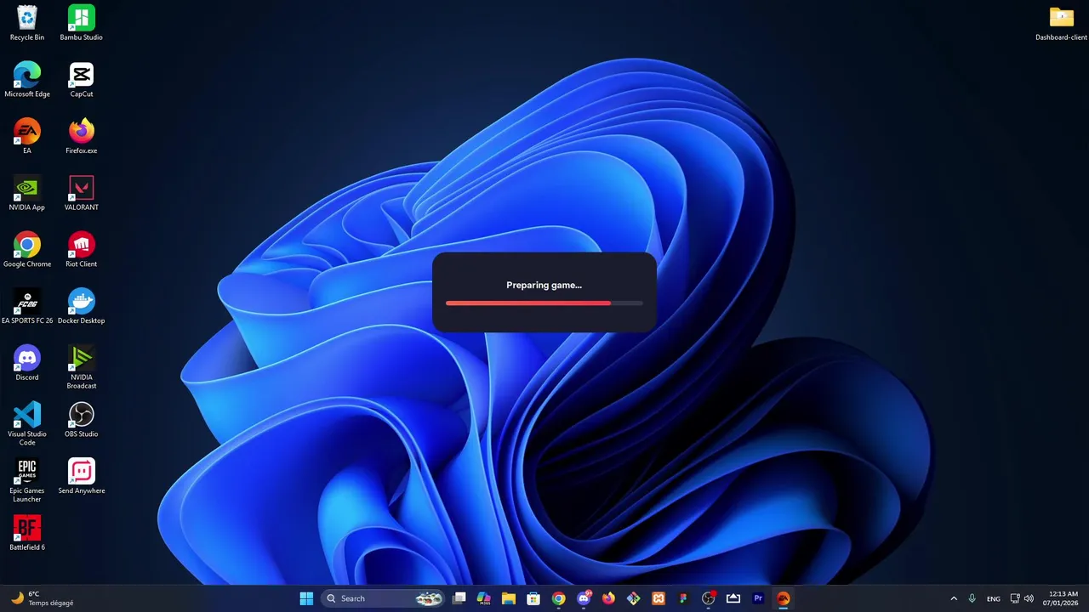Open Microsoft Store from the taskbar
This screenshot has width=1089, height=612.
point(533,598)
